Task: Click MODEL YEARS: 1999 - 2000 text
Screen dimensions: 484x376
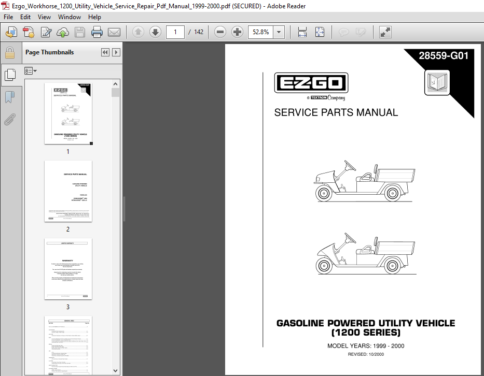Action: [x=366, y=346]
